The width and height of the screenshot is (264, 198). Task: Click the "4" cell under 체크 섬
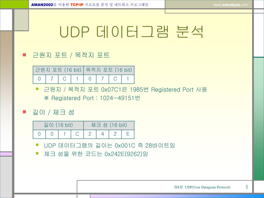click(103, 134)
